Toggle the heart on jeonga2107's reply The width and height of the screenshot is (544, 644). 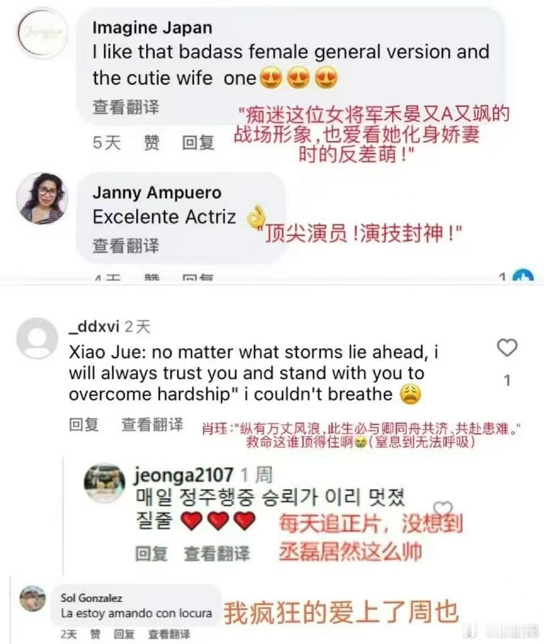coord(443,509)
